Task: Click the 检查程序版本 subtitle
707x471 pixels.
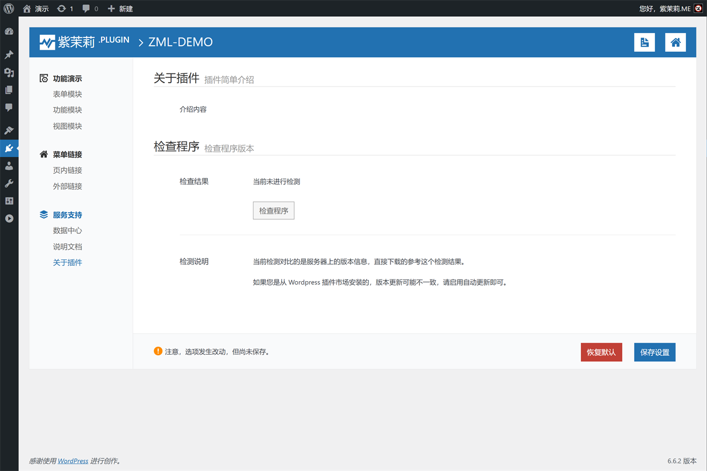Action: (229, 148)
